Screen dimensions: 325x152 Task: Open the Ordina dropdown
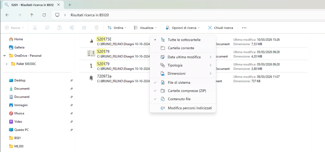coord(117,28)
